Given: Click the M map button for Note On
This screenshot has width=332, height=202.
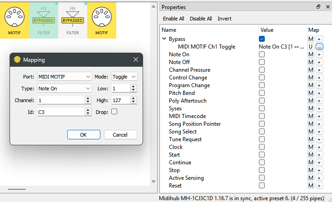Looking at the screenshot, I should 311,54.
